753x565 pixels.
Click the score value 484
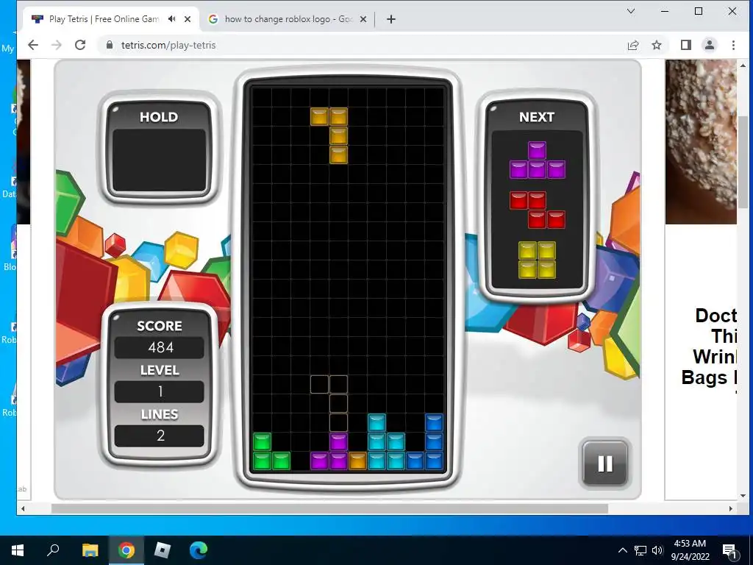point(160,347)
